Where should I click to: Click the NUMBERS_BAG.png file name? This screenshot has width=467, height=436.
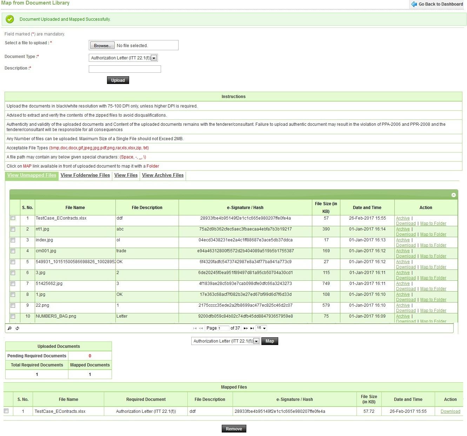pos(56,316)
